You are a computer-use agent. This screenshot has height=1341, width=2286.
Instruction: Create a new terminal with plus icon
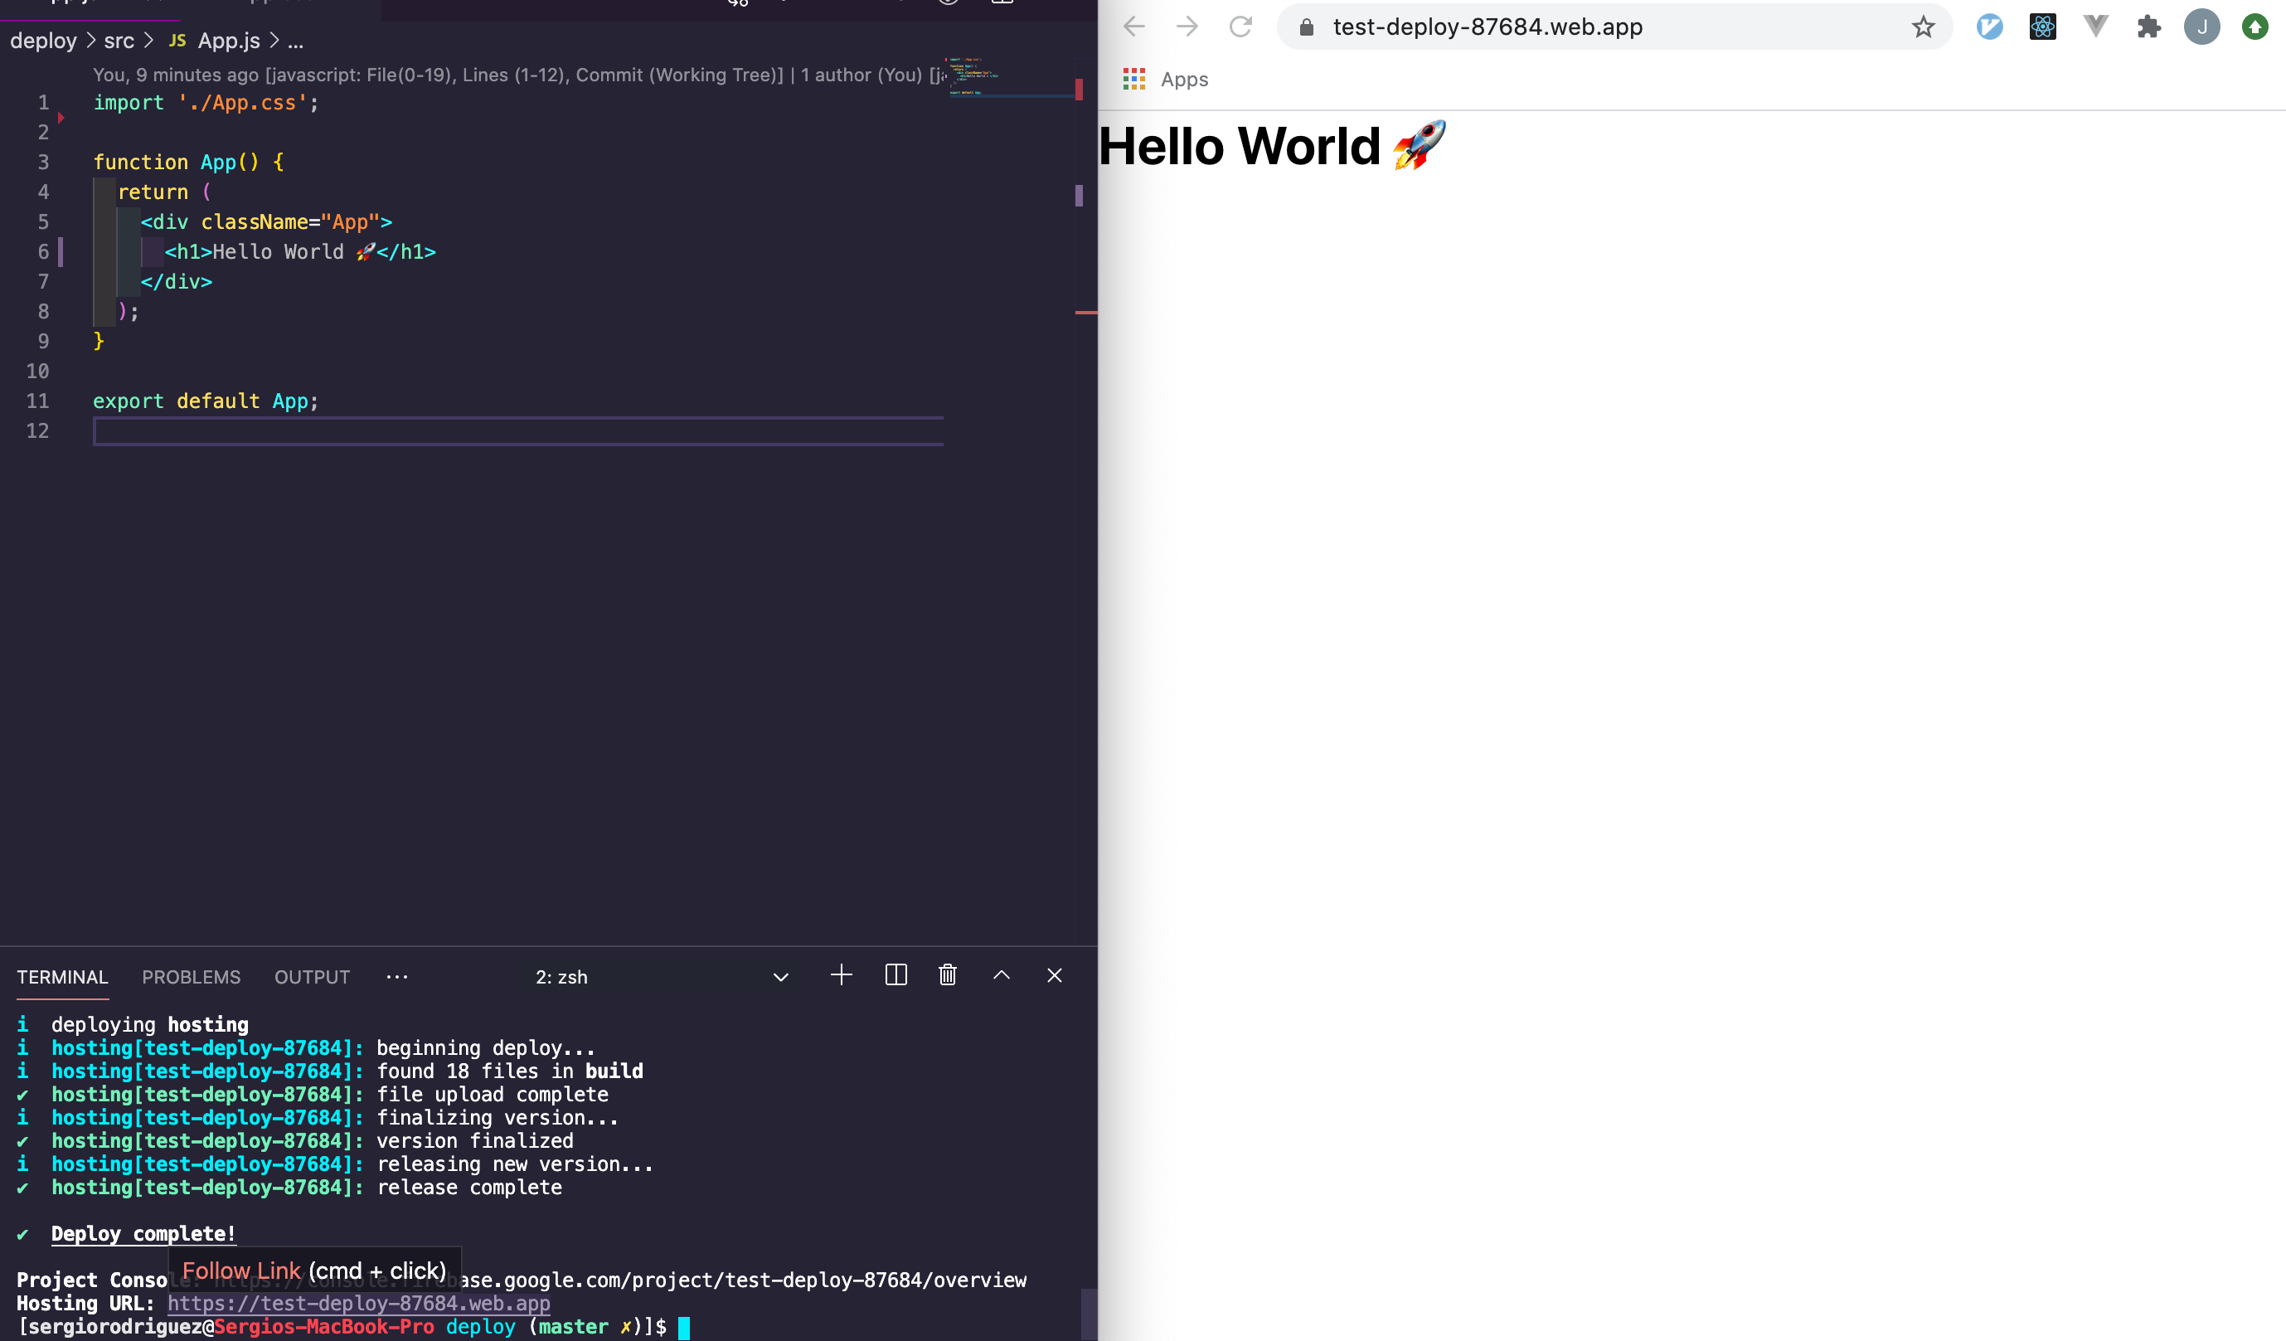tap(841, 975)
